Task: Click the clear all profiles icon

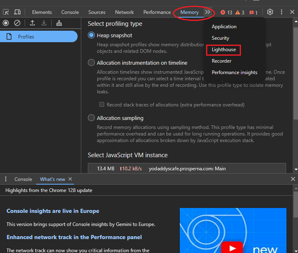Action: 17,23
